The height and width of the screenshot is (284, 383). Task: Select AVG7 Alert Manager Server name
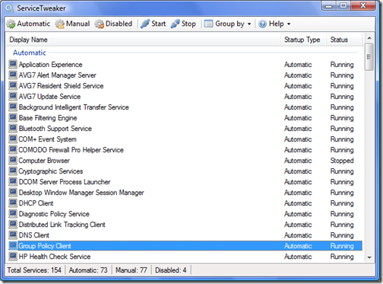click(58, 75)
